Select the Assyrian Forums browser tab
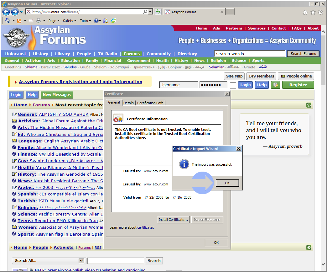327x272 pixels. [x=193, y=12]
